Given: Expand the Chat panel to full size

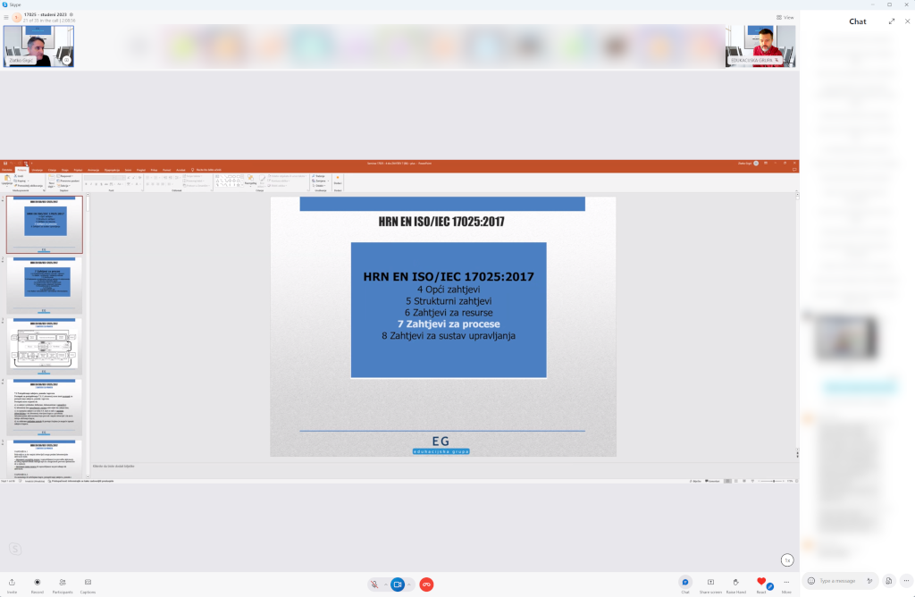Looking at the screenshot, I should (891, 21).
